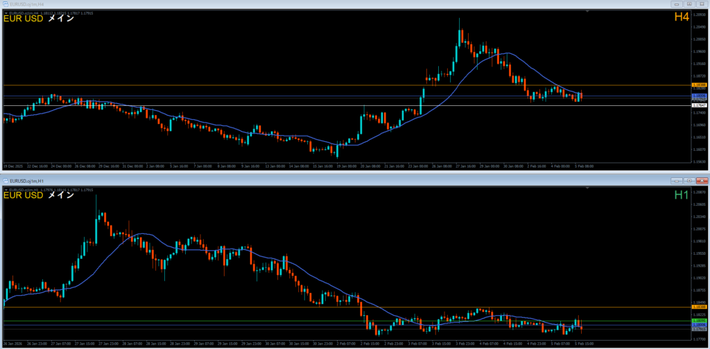Click the 1.19600 price scale value in H4 chart
The height and width of the screenshot is (349, 710).
coord(699,51)
